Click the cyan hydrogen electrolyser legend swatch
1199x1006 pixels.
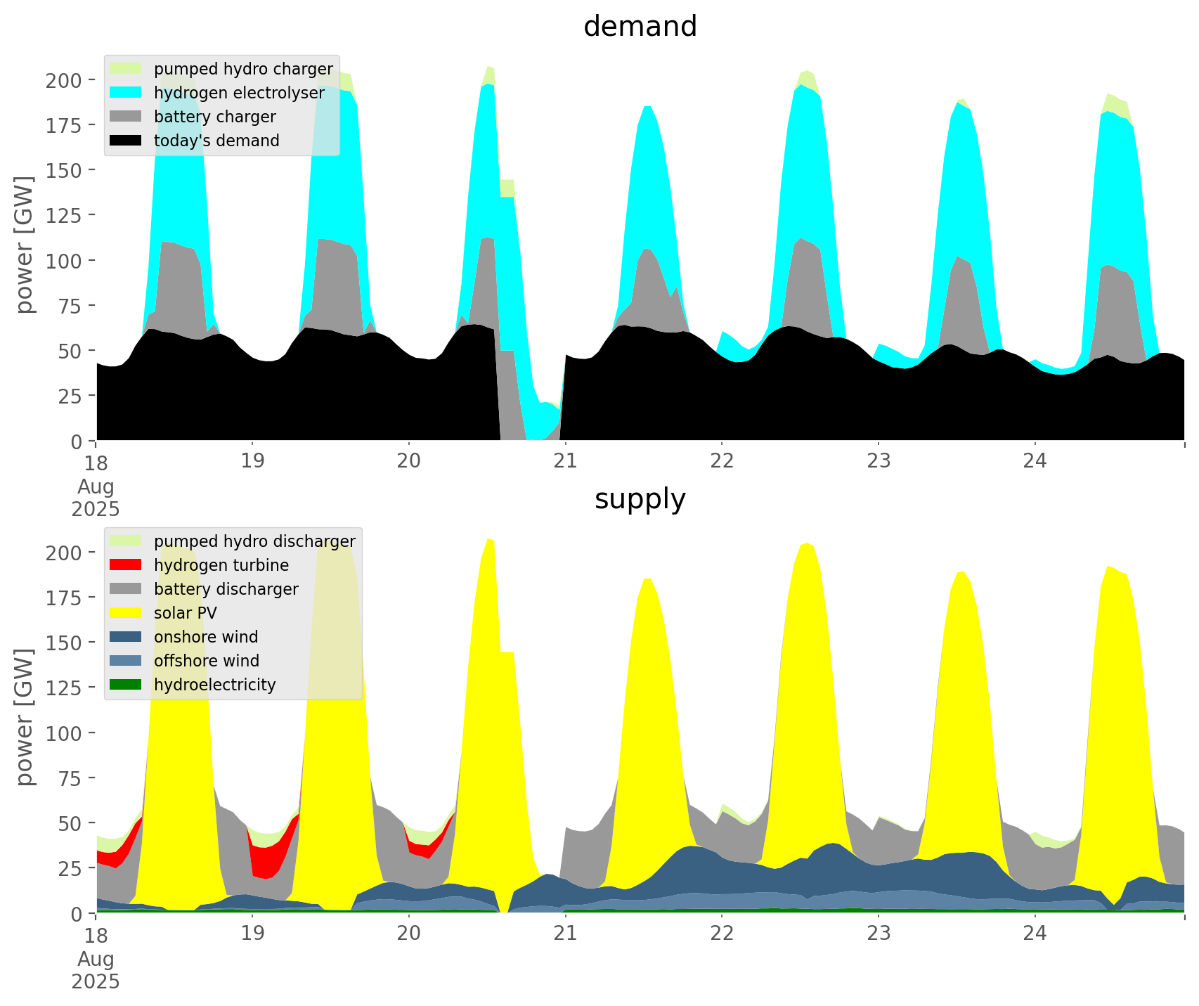[126, 93]
